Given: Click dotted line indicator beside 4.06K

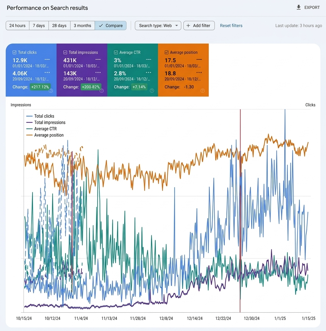Looking at the screenshot, I should [x=47, y=73].
